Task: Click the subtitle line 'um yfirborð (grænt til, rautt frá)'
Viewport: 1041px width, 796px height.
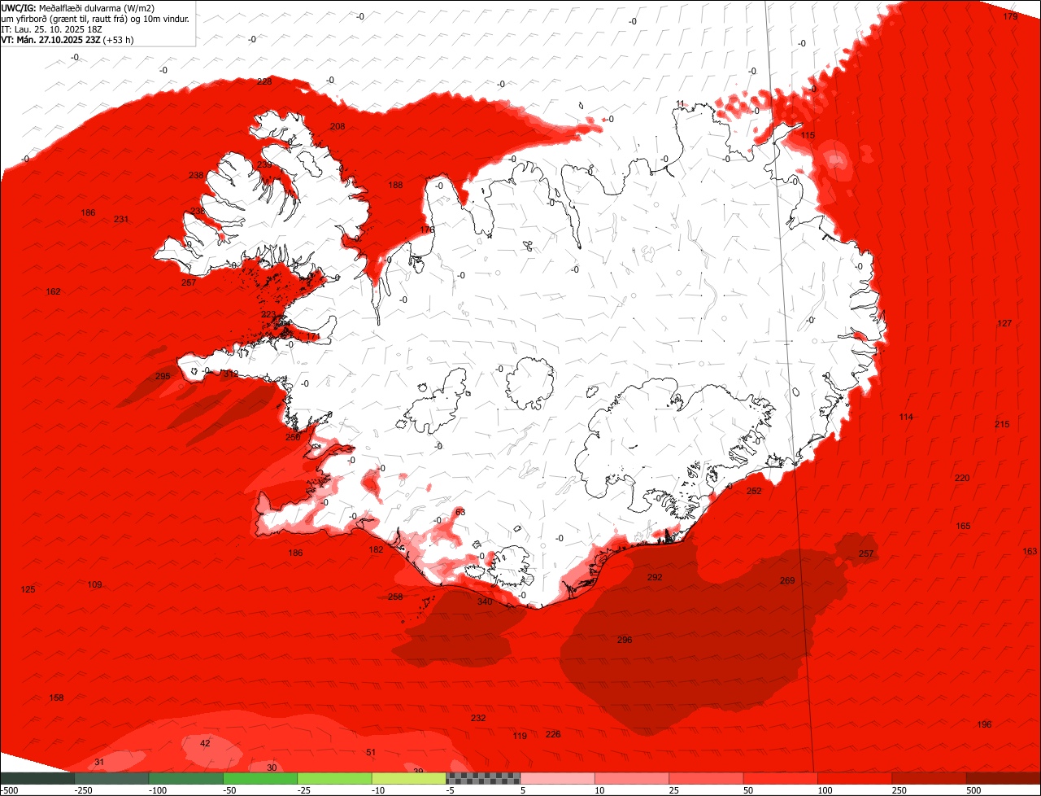Action: (97, 18)
